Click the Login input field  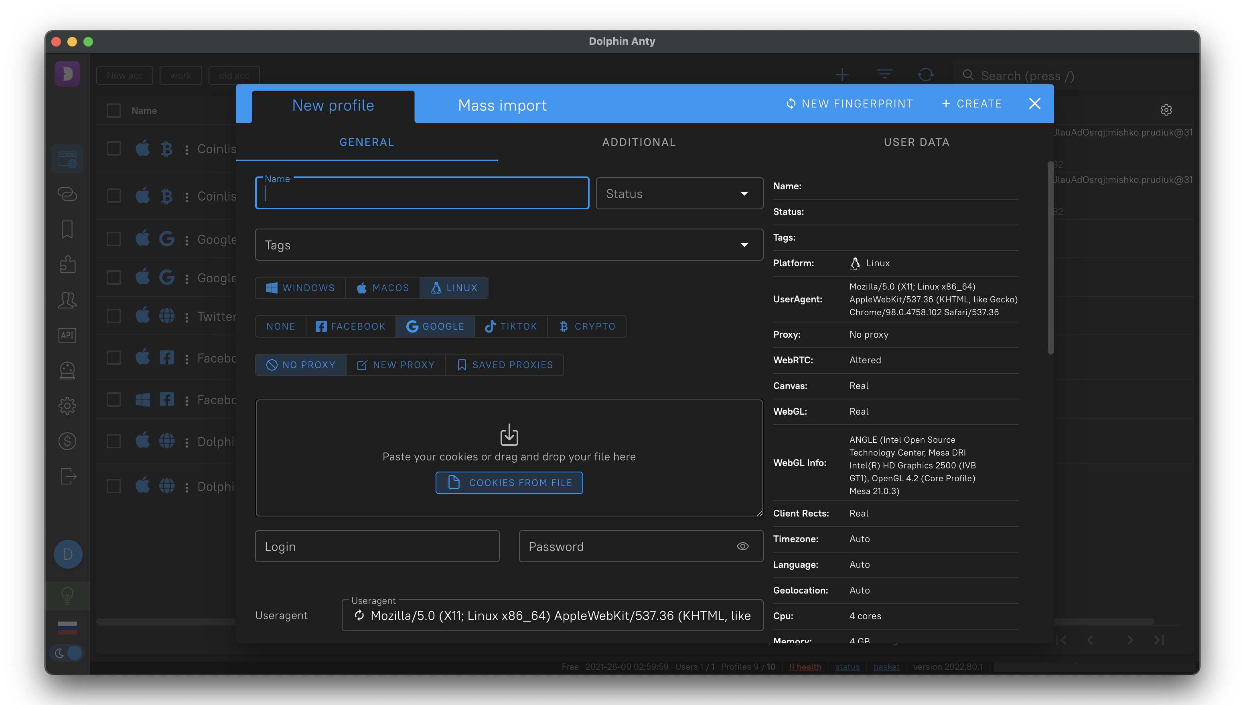(377, 546)
